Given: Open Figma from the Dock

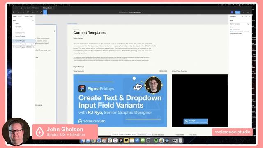Looking at the screenshot, I should [x=121, y=141].
